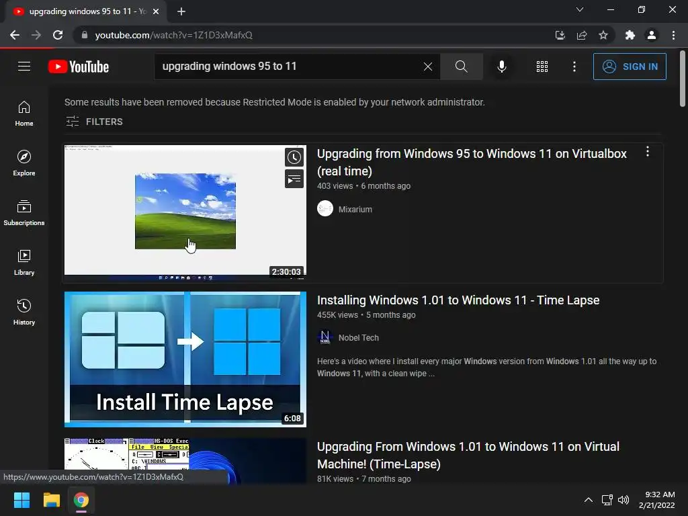Submit search with the magnifying glass button
Screen dimensions: 688x516
[461, 67]
